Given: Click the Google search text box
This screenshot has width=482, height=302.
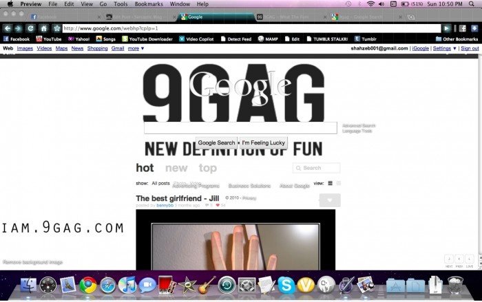Looking at the screenshot, I should [240, 128].
